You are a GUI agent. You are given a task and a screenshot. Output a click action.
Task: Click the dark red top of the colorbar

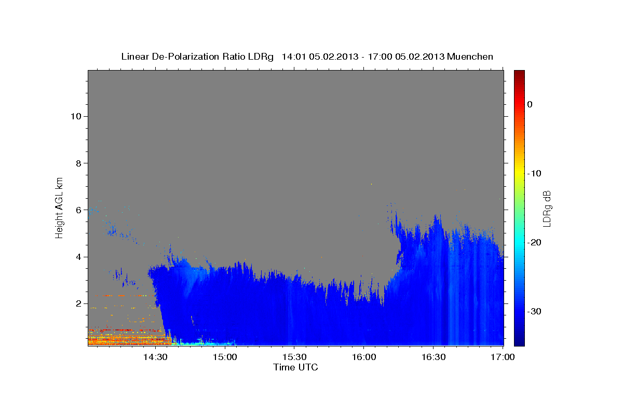coord(519,75)
